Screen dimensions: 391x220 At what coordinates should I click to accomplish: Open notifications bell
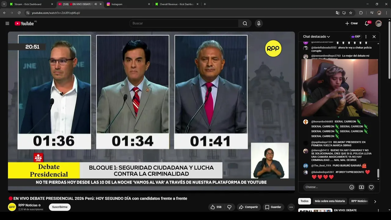(x=367, y=24)
